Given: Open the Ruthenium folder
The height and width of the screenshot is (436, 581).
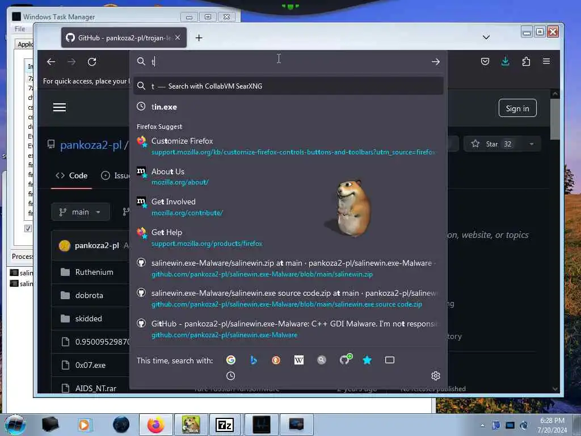Looking at the screenshot, I should click(x=94, y=272).
